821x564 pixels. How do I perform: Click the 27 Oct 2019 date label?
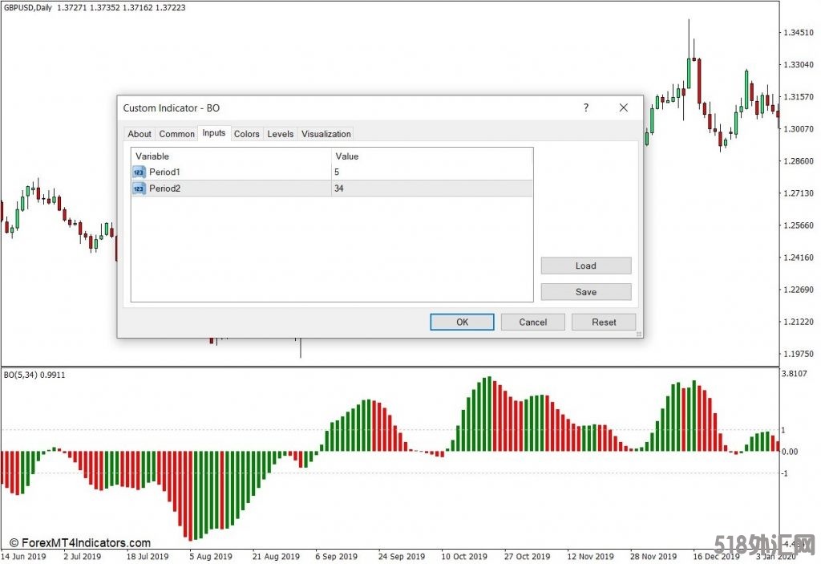click(x=527, y=557)
